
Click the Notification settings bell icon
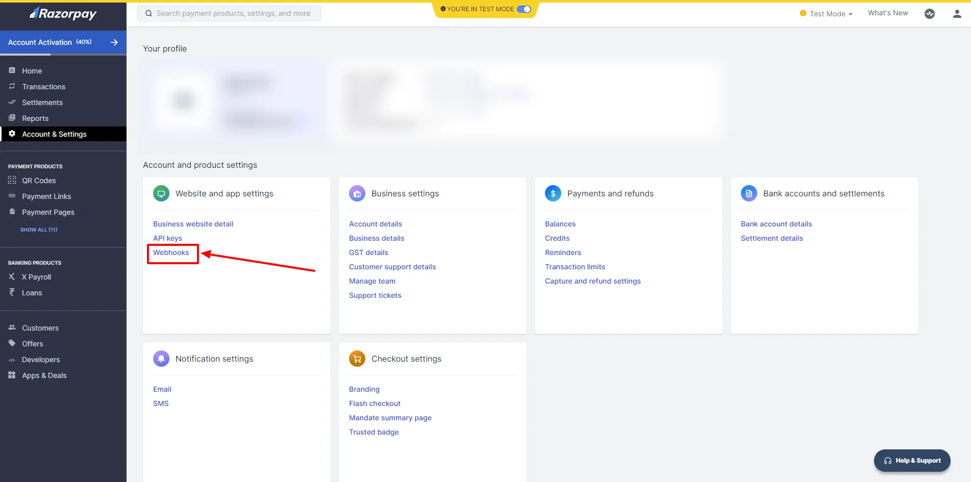click(161, 359)
